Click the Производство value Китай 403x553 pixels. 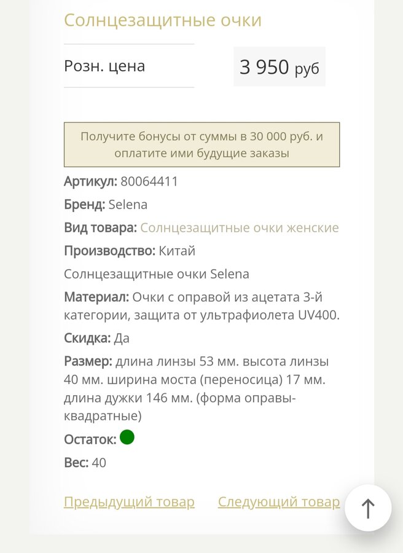(177, 251)
